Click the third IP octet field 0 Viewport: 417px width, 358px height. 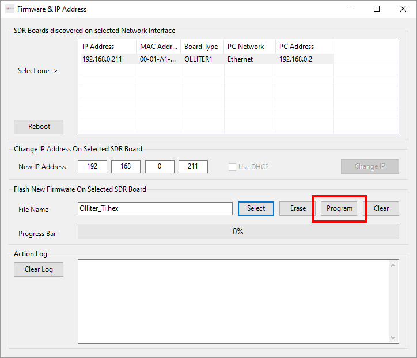click(160, 167)
